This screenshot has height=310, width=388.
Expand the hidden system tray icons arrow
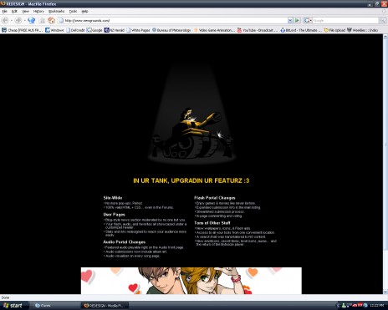pos(339,306)
